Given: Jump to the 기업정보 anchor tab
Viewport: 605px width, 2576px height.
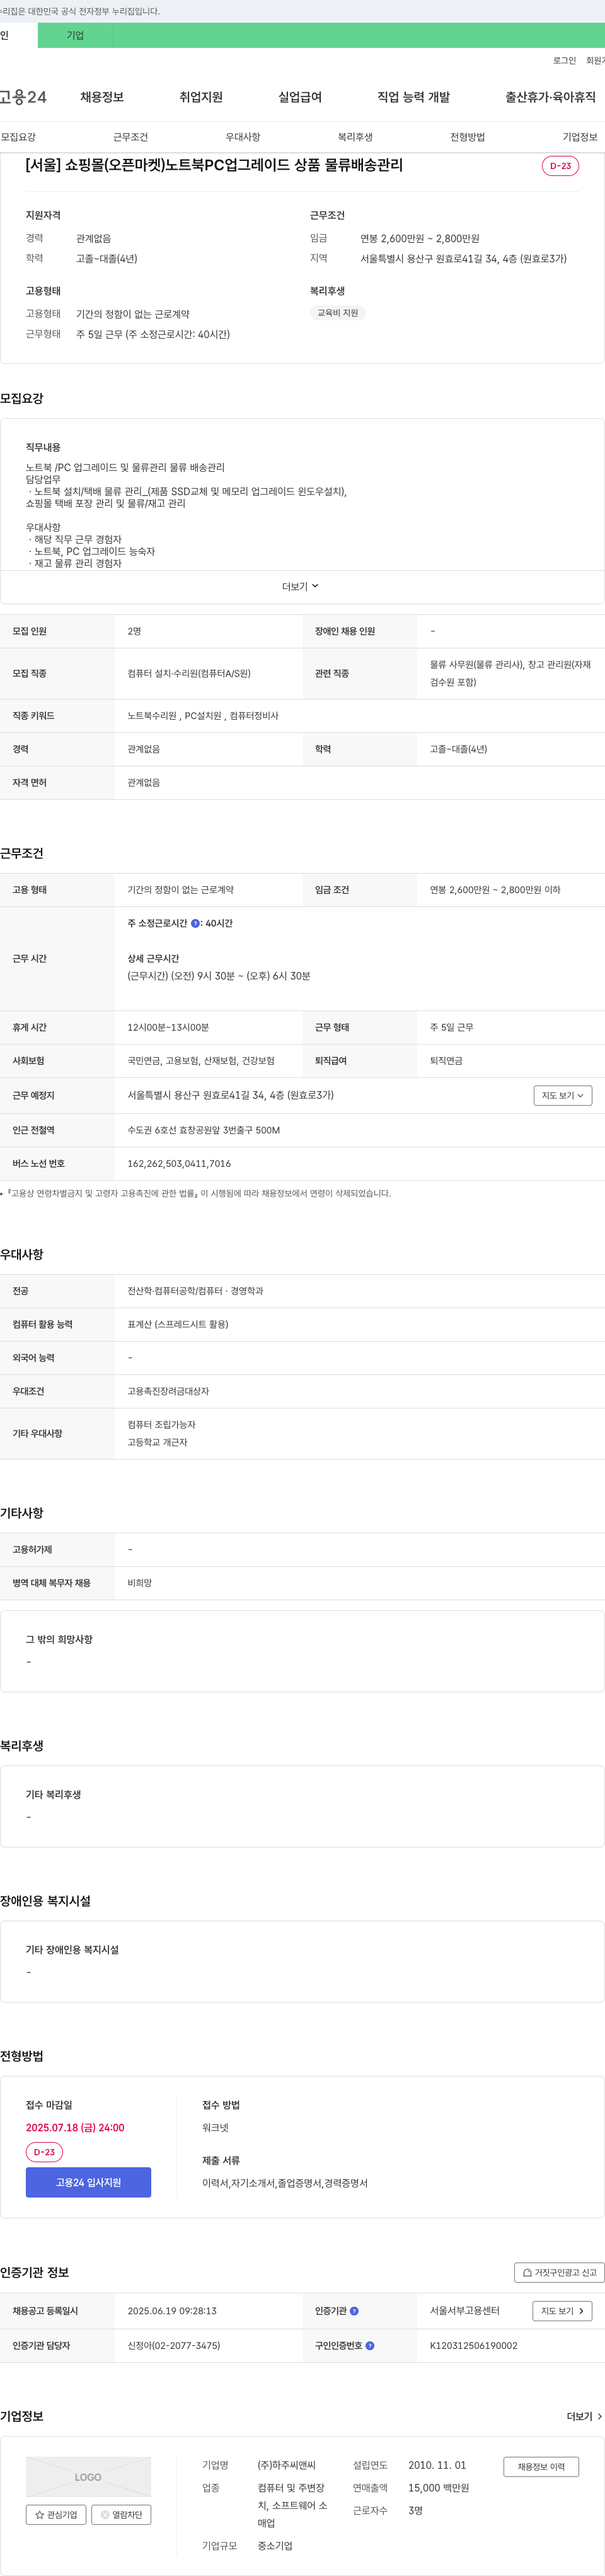Looking at the screenshot, I should point(580,137).
